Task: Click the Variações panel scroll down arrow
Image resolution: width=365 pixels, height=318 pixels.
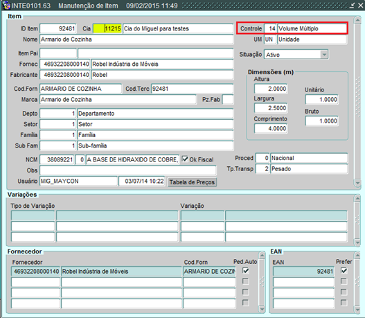Action: pos(357,242)
